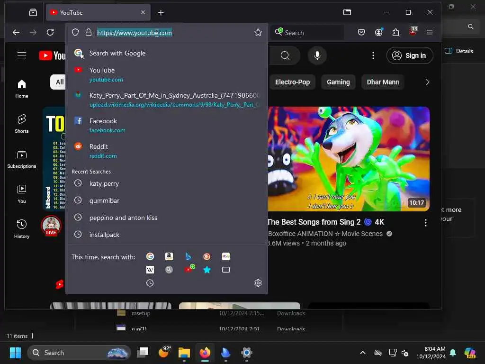Choose recent search installpack
Viewport: 485px width, 364px height.
click(167, 235)
